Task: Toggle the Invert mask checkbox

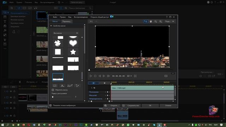Action: 53,90
